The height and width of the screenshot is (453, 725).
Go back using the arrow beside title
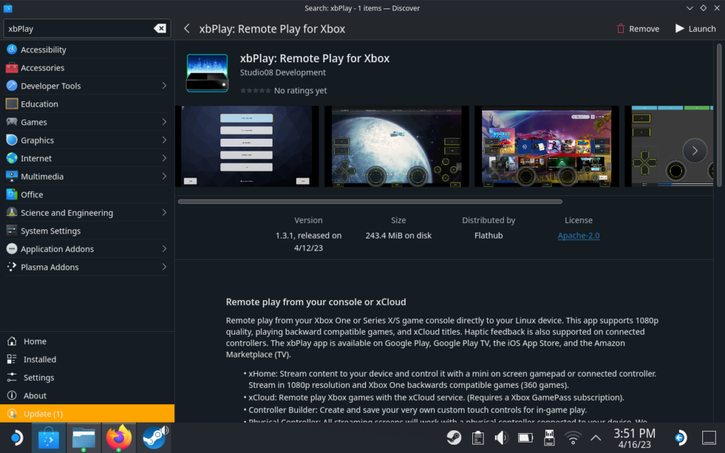(x=187, y=28)
